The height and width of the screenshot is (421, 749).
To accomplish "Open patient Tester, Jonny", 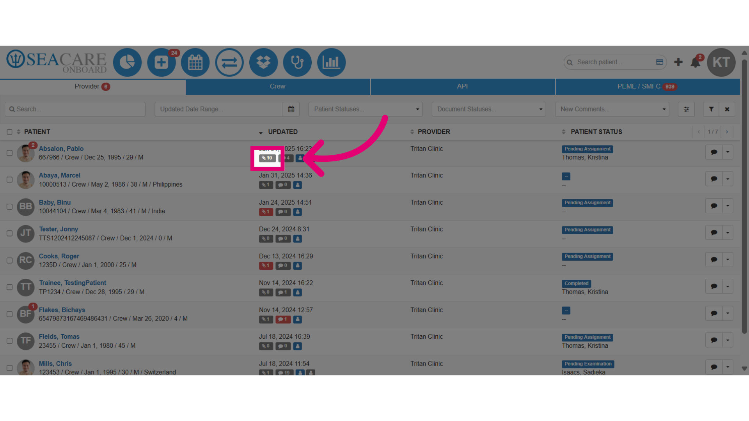I will coord(59,229).
